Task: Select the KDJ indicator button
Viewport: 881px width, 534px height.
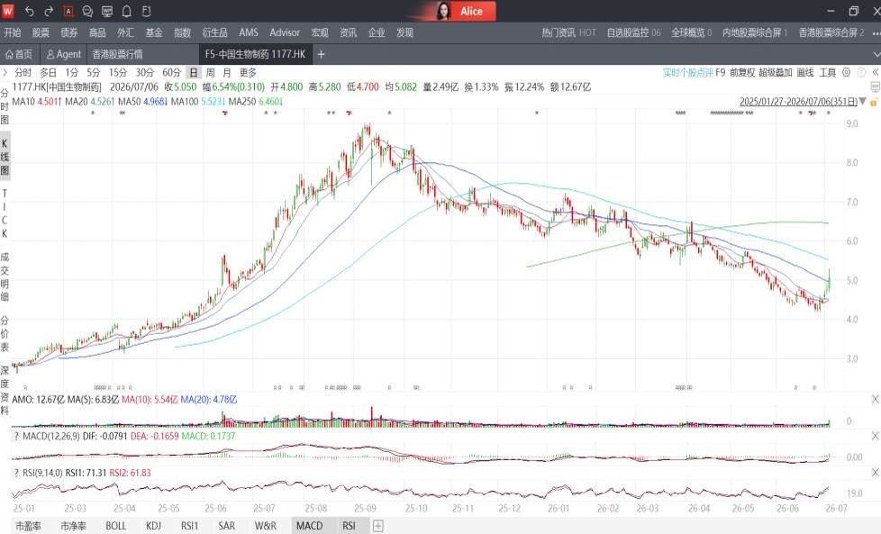Action: click(x=153, y=526)
